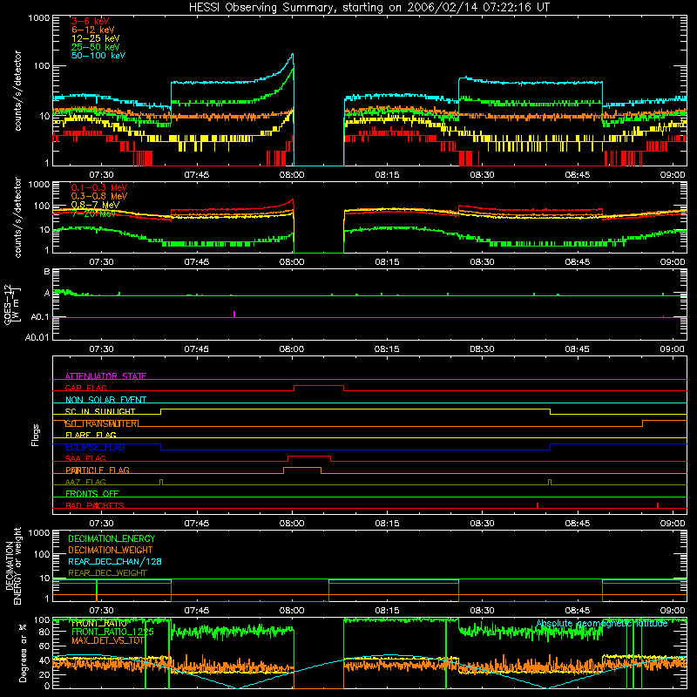
Task: Click the 'DECIMATION_WEIGHT' legend label
Action: coord(111,550)
